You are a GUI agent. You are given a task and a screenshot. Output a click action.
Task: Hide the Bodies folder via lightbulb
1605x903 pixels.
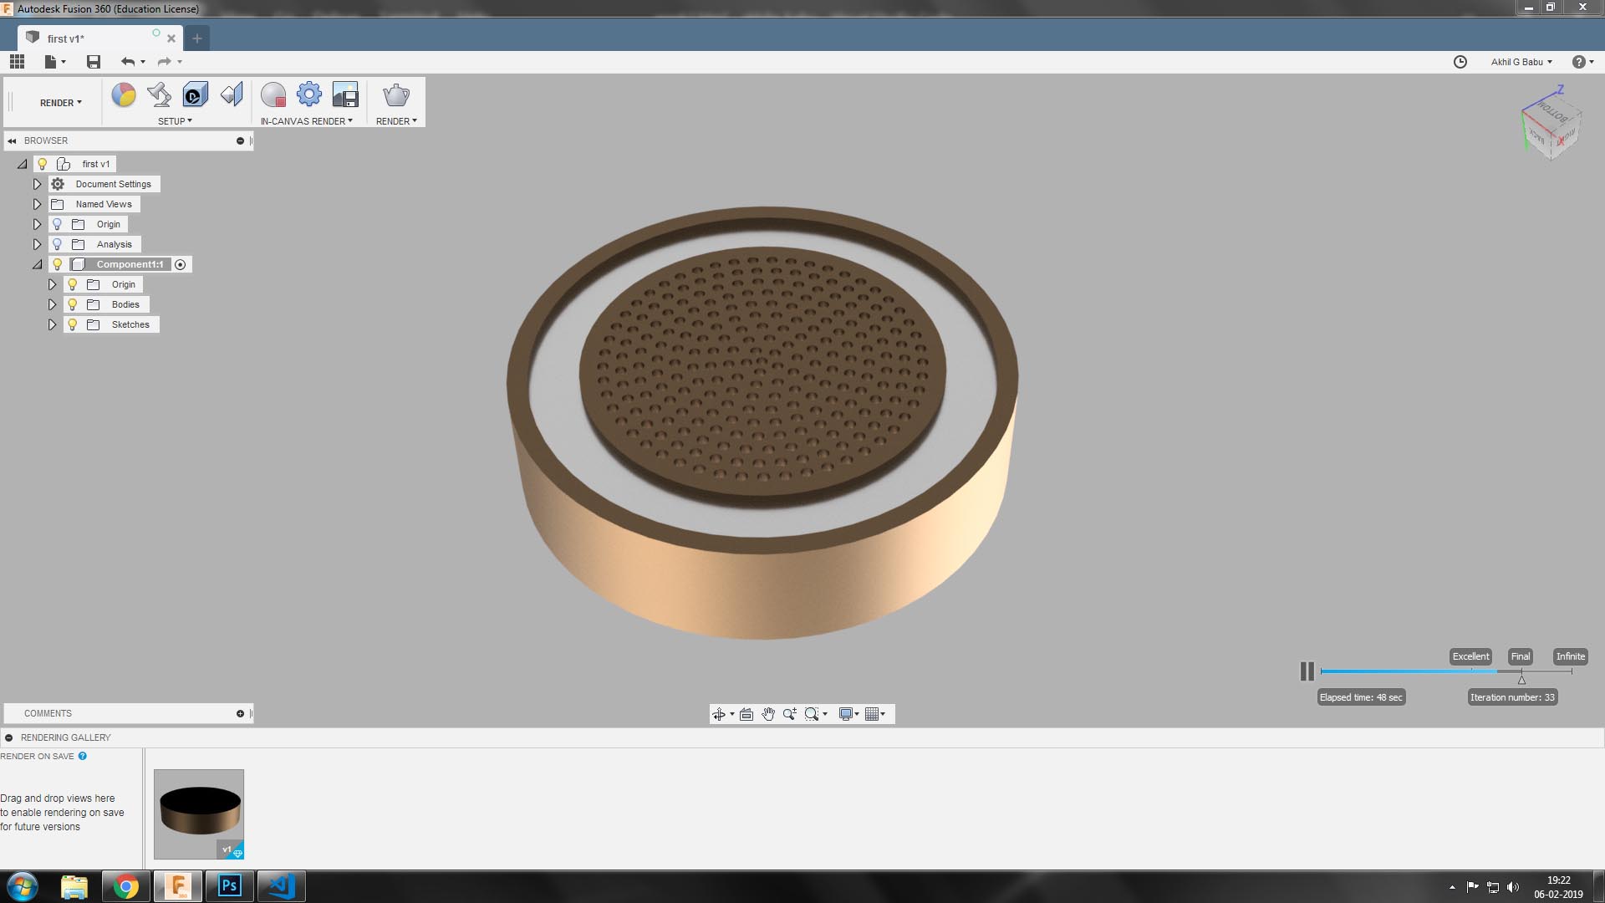tap(73, 304)
